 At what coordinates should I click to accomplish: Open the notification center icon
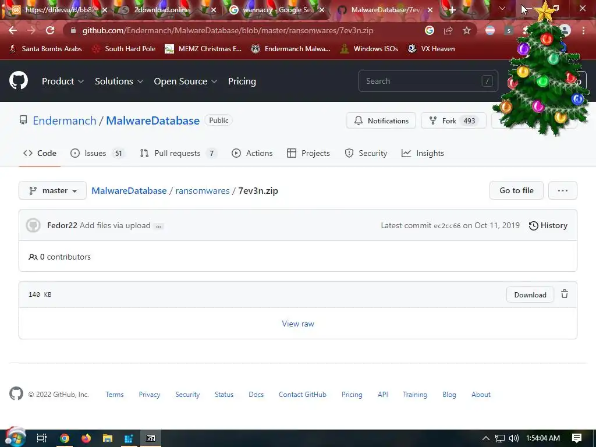(577, 438)
